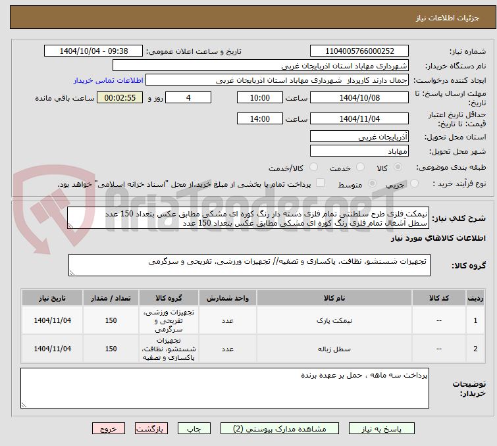
Task: Click the خروج exit button
Action: coord(109,429)
